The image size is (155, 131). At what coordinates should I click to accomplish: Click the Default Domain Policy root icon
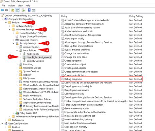pos(2,16)
